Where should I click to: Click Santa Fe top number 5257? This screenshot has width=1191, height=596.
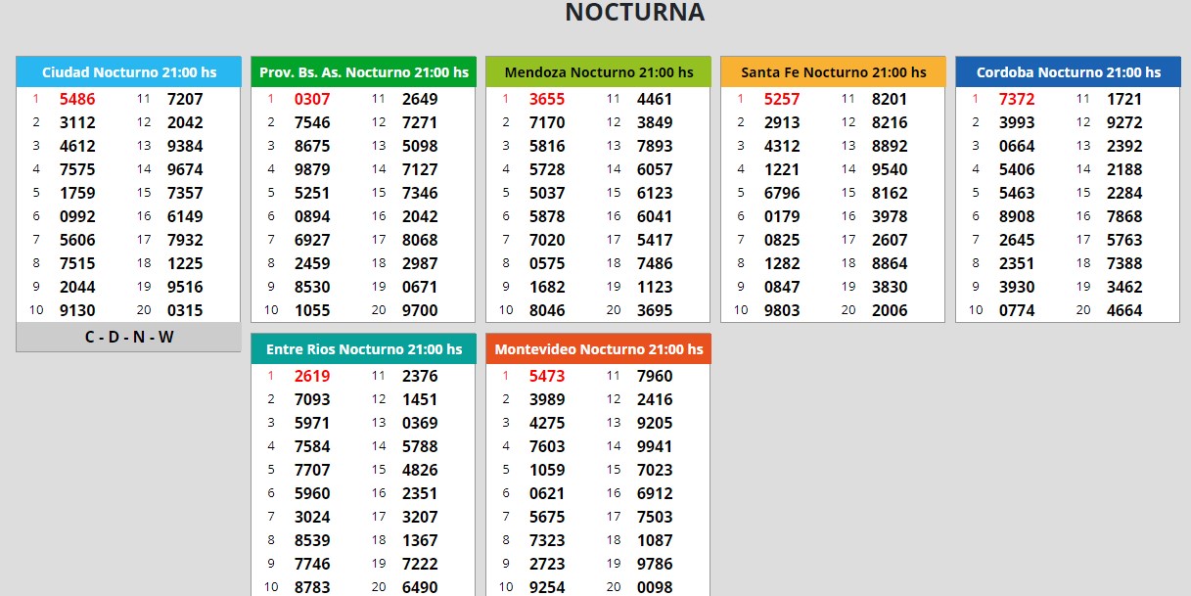pyautogui.click(x=782, y=99)
